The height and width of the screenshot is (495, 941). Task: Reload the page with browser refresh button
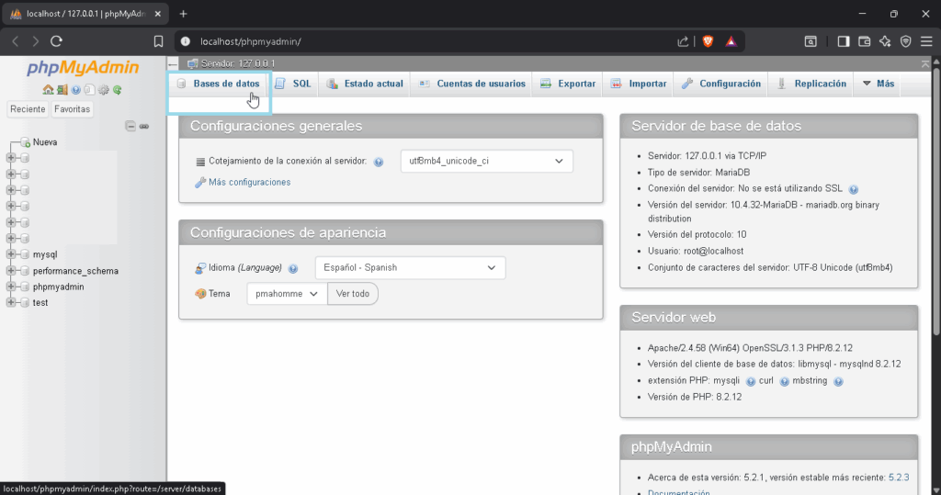click(56, 41)
